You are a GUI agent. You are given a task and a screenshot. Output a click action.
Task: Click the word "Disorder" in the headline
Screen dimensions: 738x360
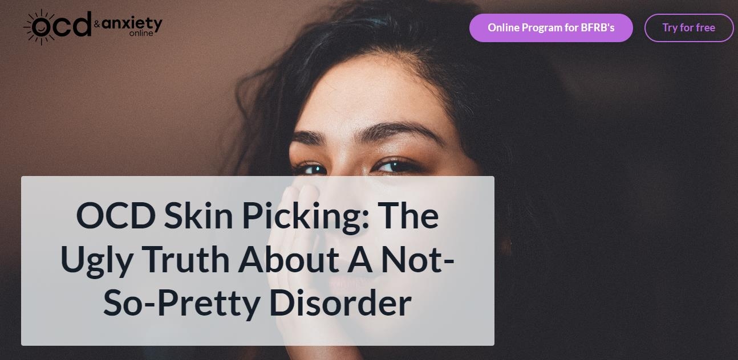[340, 302]
